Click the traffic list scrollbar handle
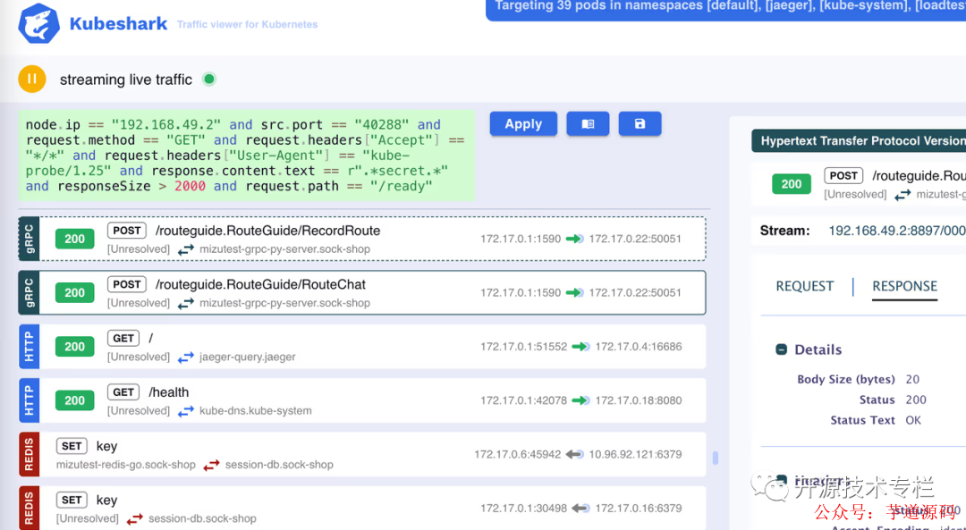Viewport: 966px width, 530px height. (x=716, y=458)
